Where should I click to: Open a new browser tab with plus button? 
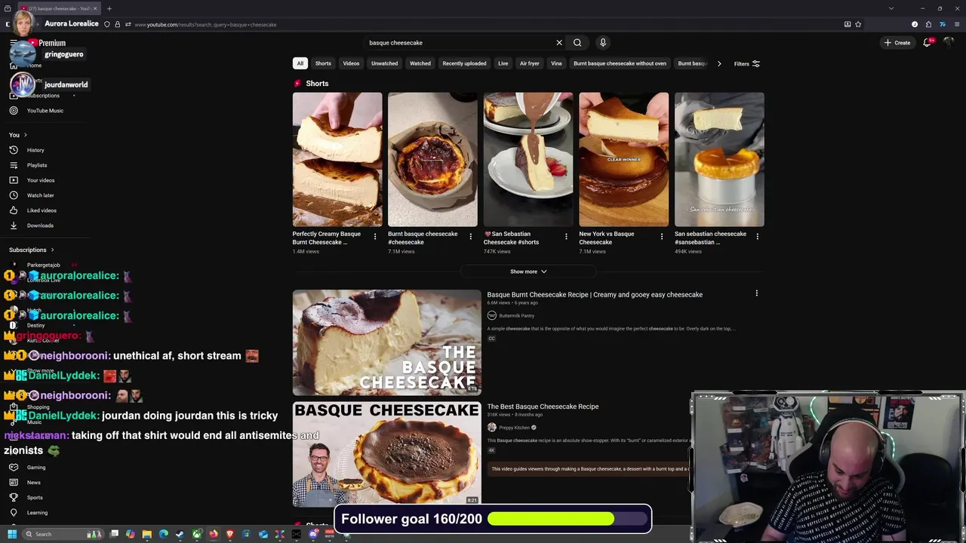click(109, 8)
